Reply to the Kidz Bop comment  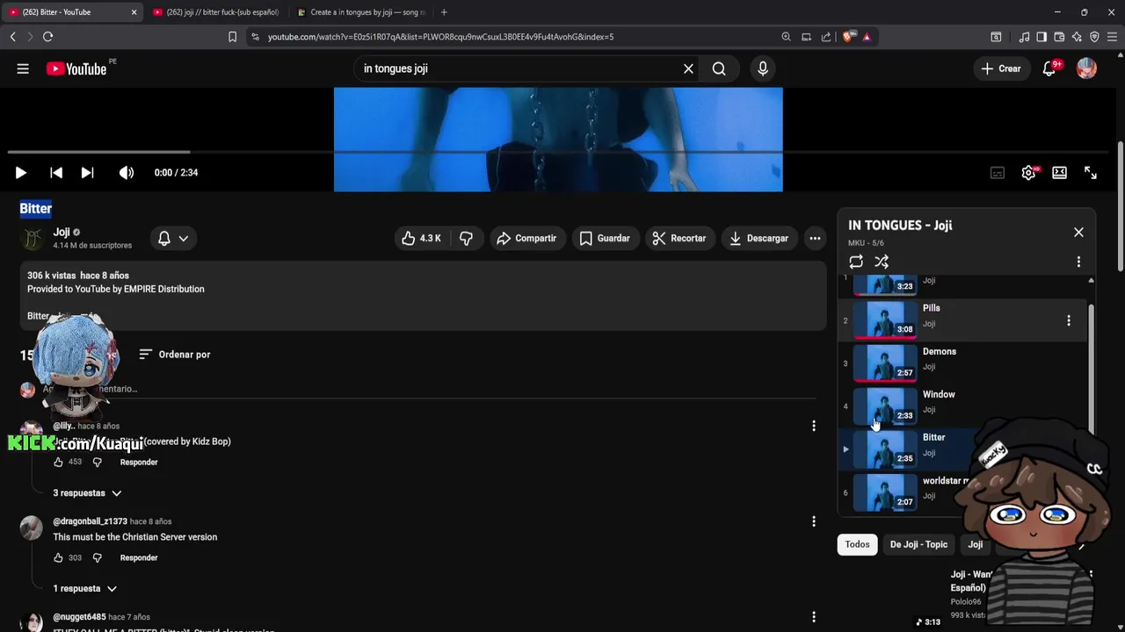pos(139,463)
